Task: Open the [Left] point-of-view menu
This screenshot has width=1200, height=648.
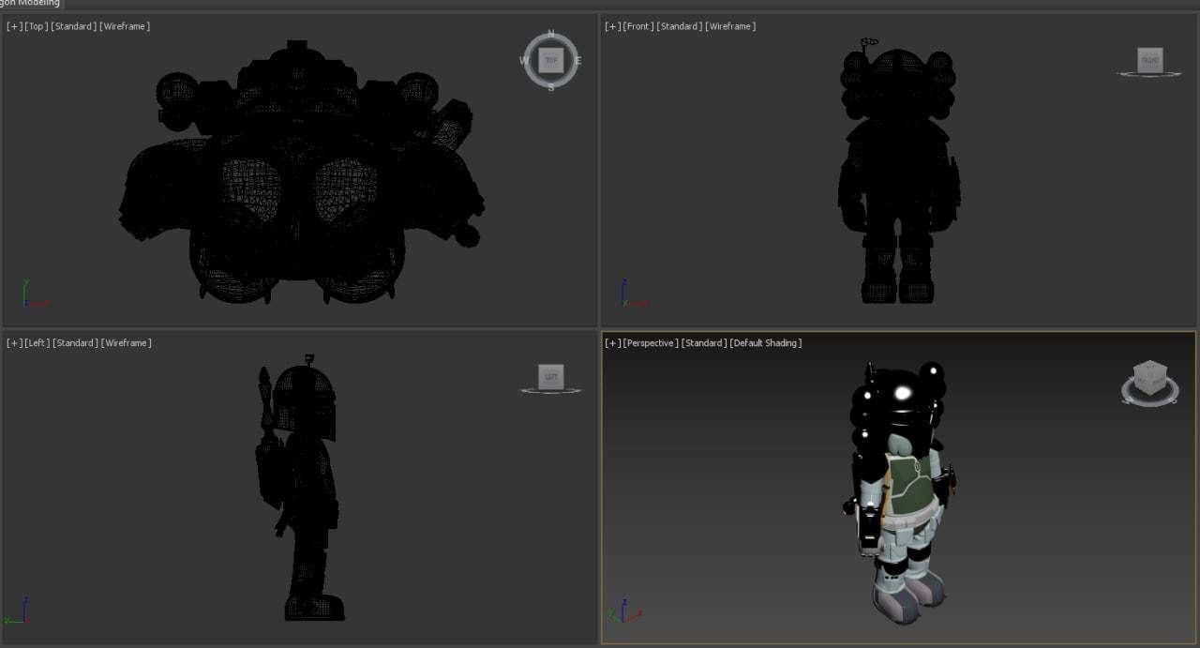Action: click(x=37, y=343)
